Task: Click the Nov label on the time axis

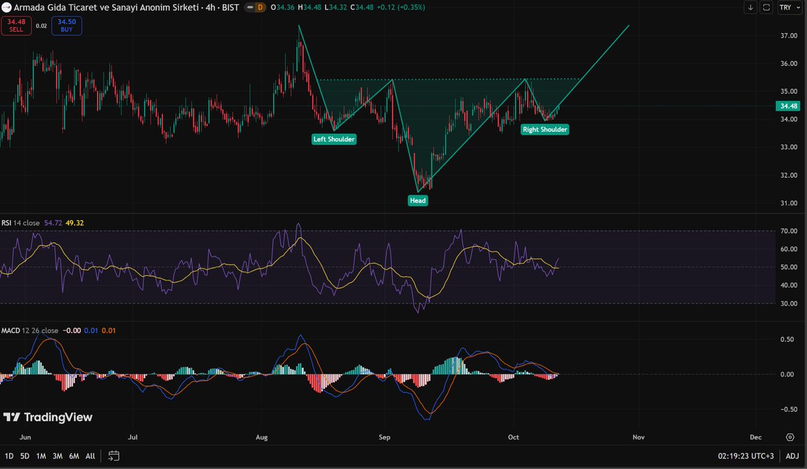Action: click(638, 437)
